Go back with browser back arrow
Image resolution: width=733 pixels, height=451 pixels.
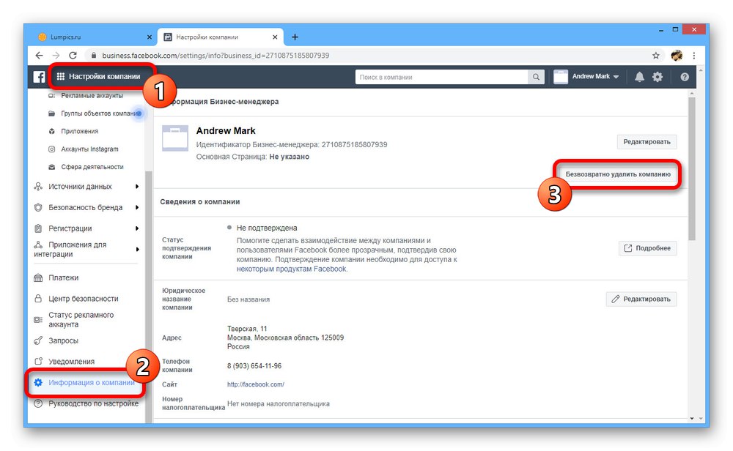tap(40, 56)
